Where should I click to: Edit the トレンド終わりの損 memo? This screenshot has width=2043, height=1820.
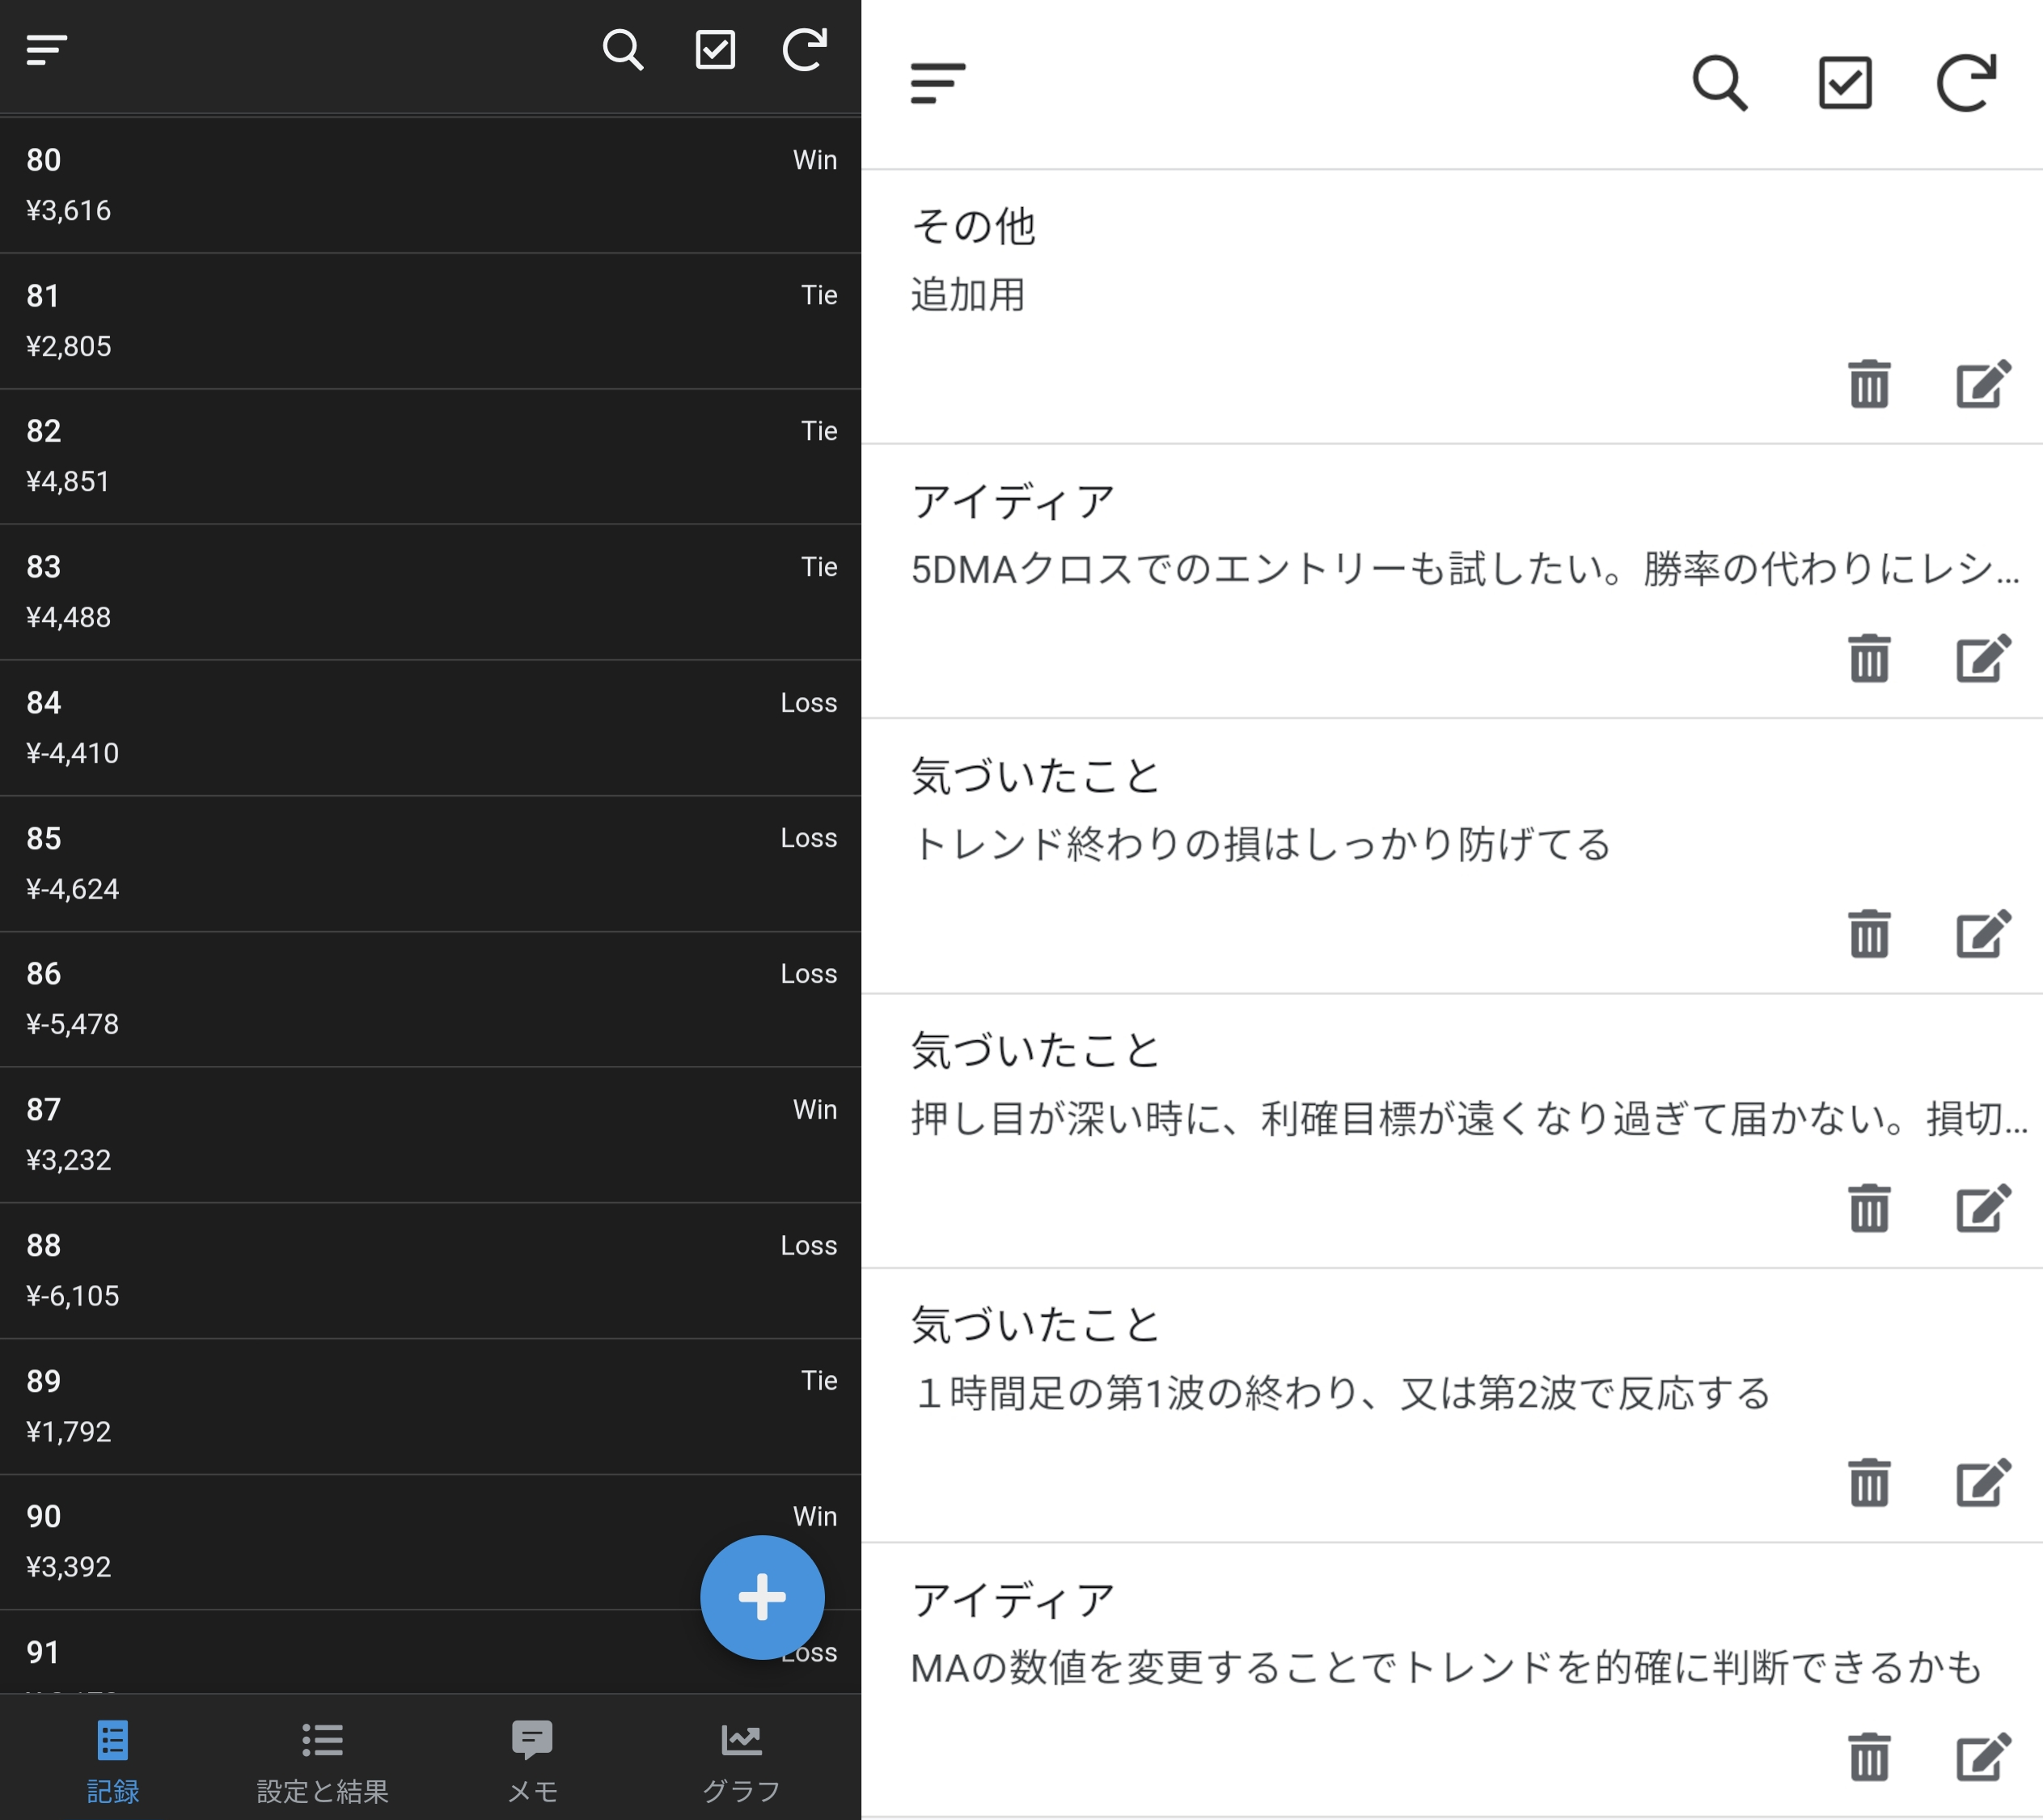pyautogui.click(x=1983, y=933)
